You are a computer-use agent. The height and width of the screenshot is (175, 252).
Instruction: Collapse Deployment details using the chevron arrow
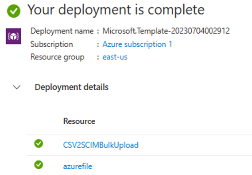pyautogui.click(x=17, y=87)
